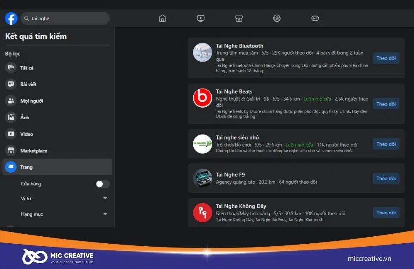Select the 'Trang' pages filter
The width and height of the screenshot is (414, 269).
(x=57, y=167)
